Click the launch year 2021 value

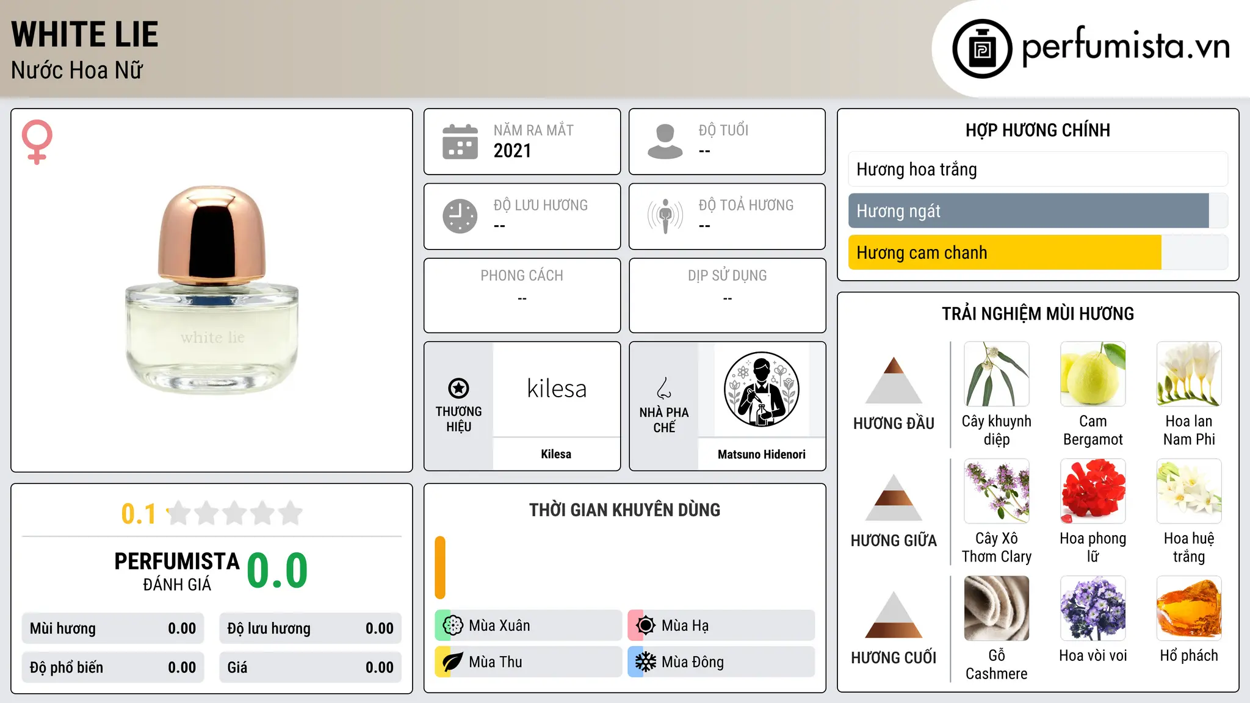[x=512, y=151]
